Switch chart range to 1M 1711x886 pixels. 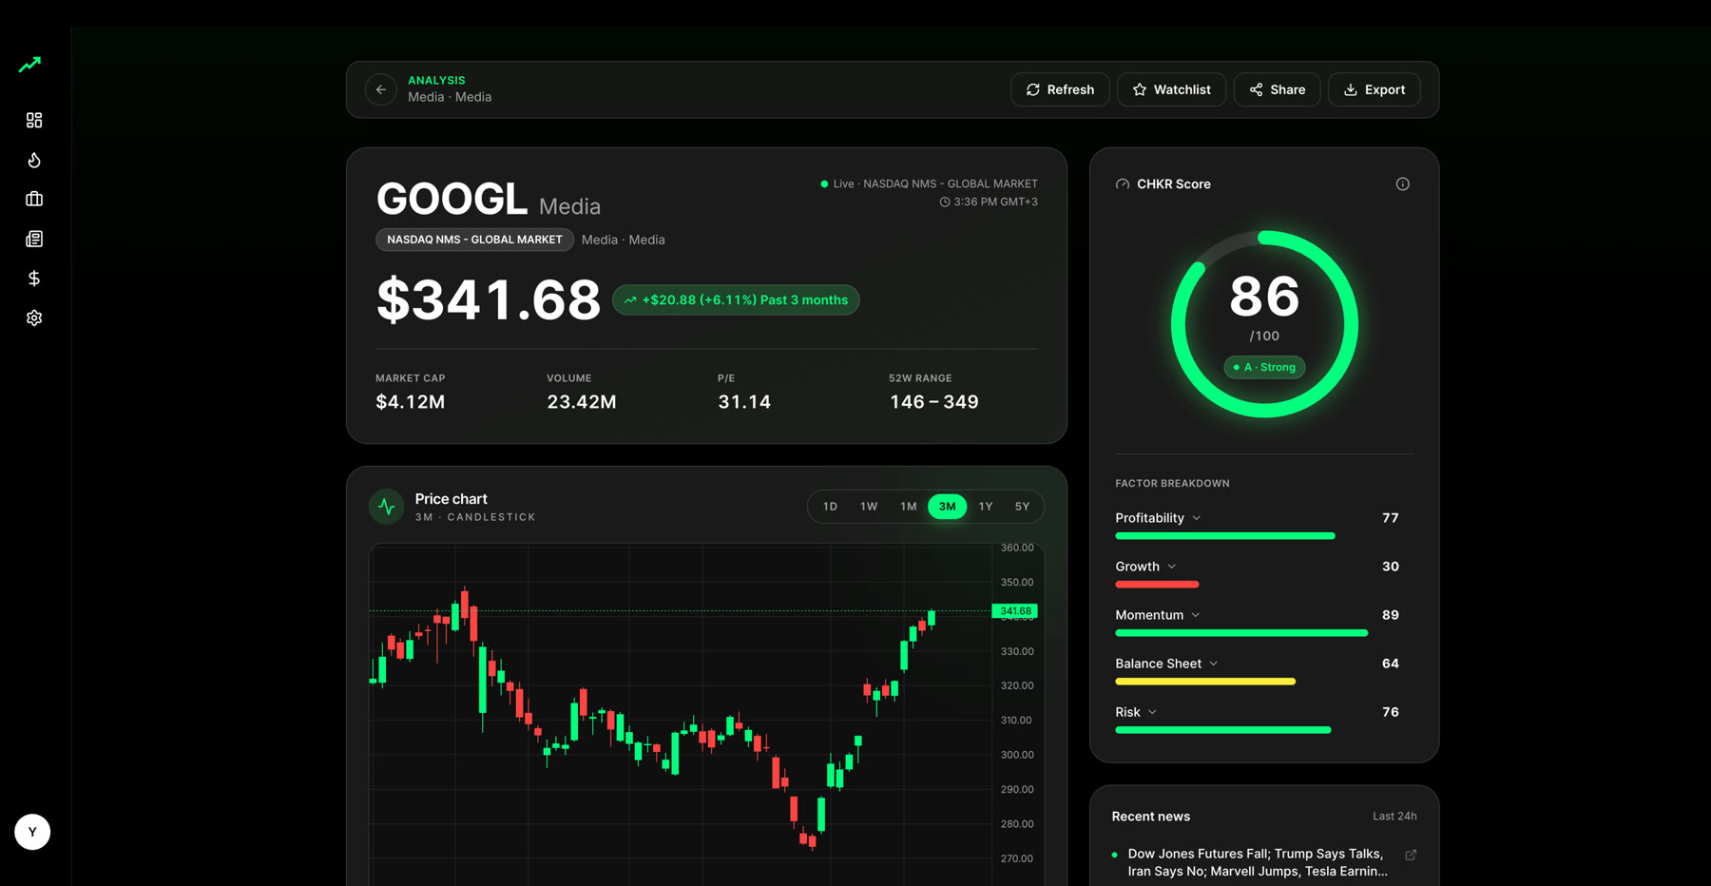point(909,507)
